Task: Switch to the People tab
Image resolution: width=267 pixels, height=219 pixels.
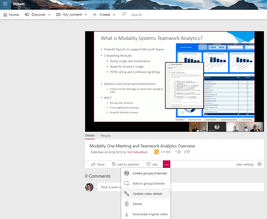Action: [x=105, y=136]
